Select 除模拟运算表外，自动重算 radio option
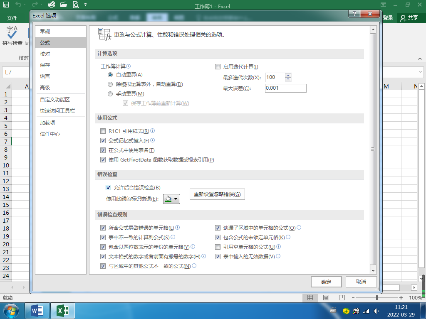Screen dimensions: 426x319 point(110,84)
